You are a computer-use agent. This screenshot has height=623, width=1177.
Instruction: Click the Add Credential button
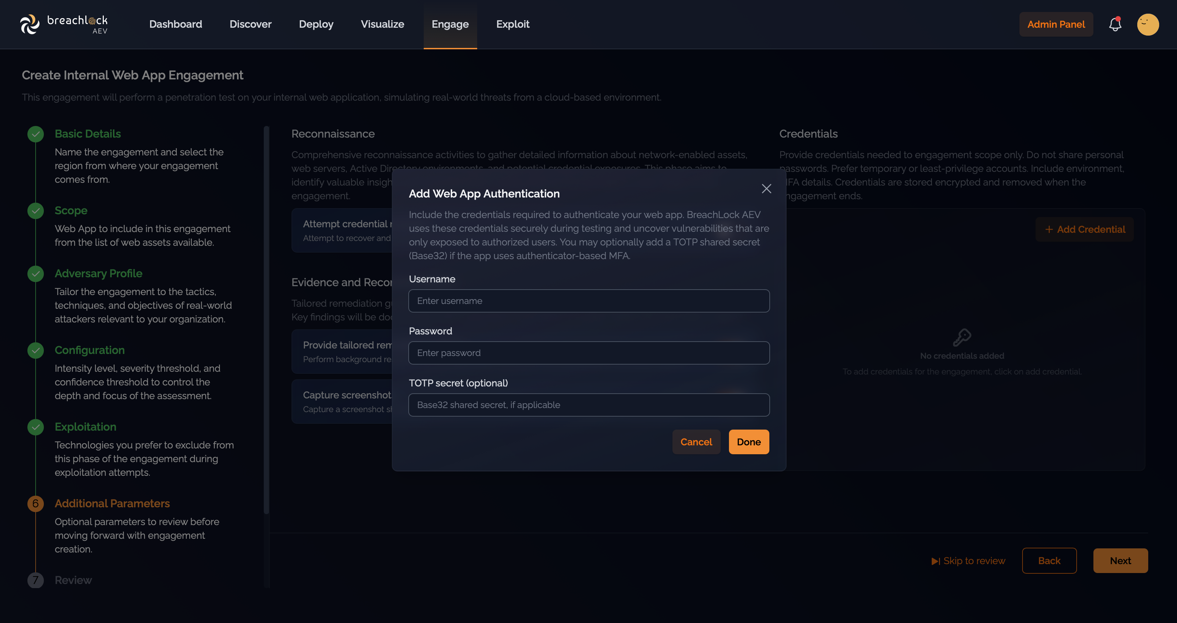click(1084, 229)
